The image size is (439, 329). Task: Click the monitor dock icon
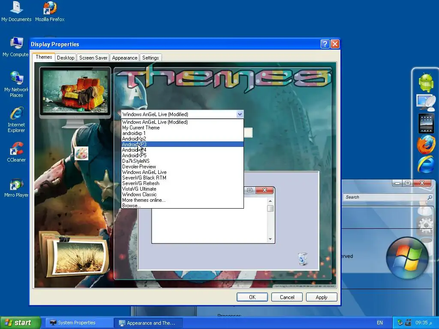(x=426, y=102)
